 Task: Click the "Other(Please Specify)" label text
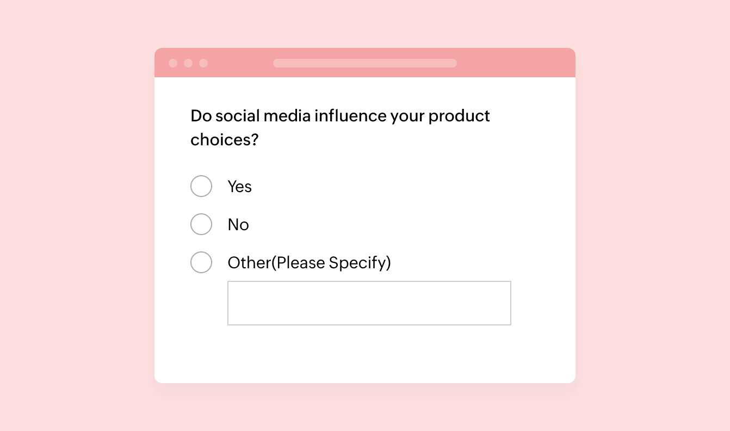pyautogui.click(x=309, y=263)
